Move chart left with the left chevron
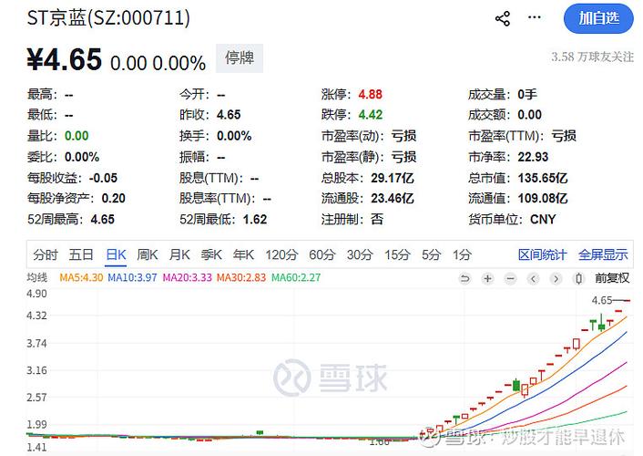The width and height of the screenshot is (643, 456). coord(533,279)
